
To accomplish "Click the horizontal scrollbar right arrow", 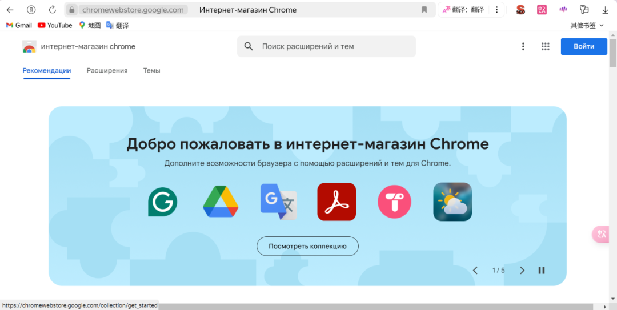I will 605,307.
